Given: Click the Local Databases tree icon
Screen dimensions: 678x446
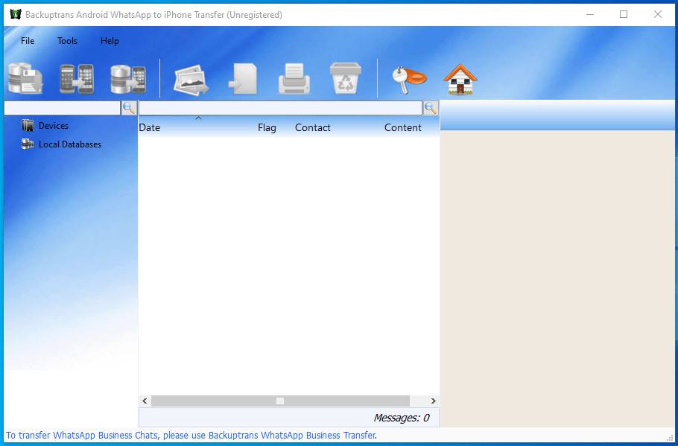Looking at the screenshot, I should pos(28,144).
